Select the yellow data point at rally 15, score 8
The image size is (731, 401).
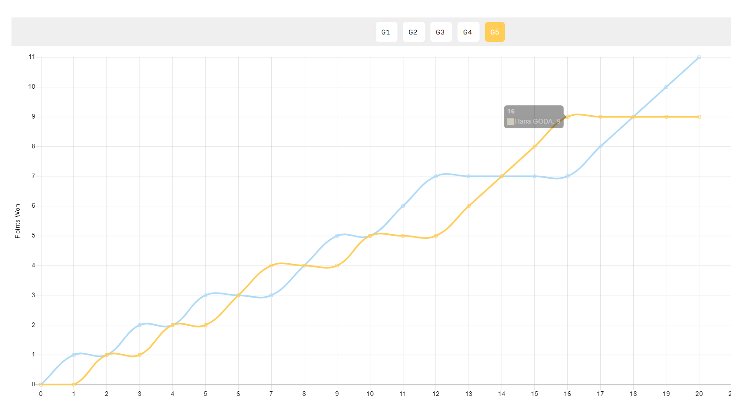click(x=535, y=147)
